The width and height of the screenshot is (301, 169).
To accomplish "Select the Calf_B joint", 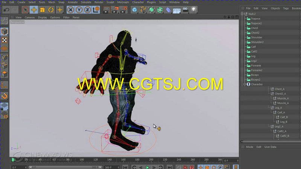I will point(284,117).
